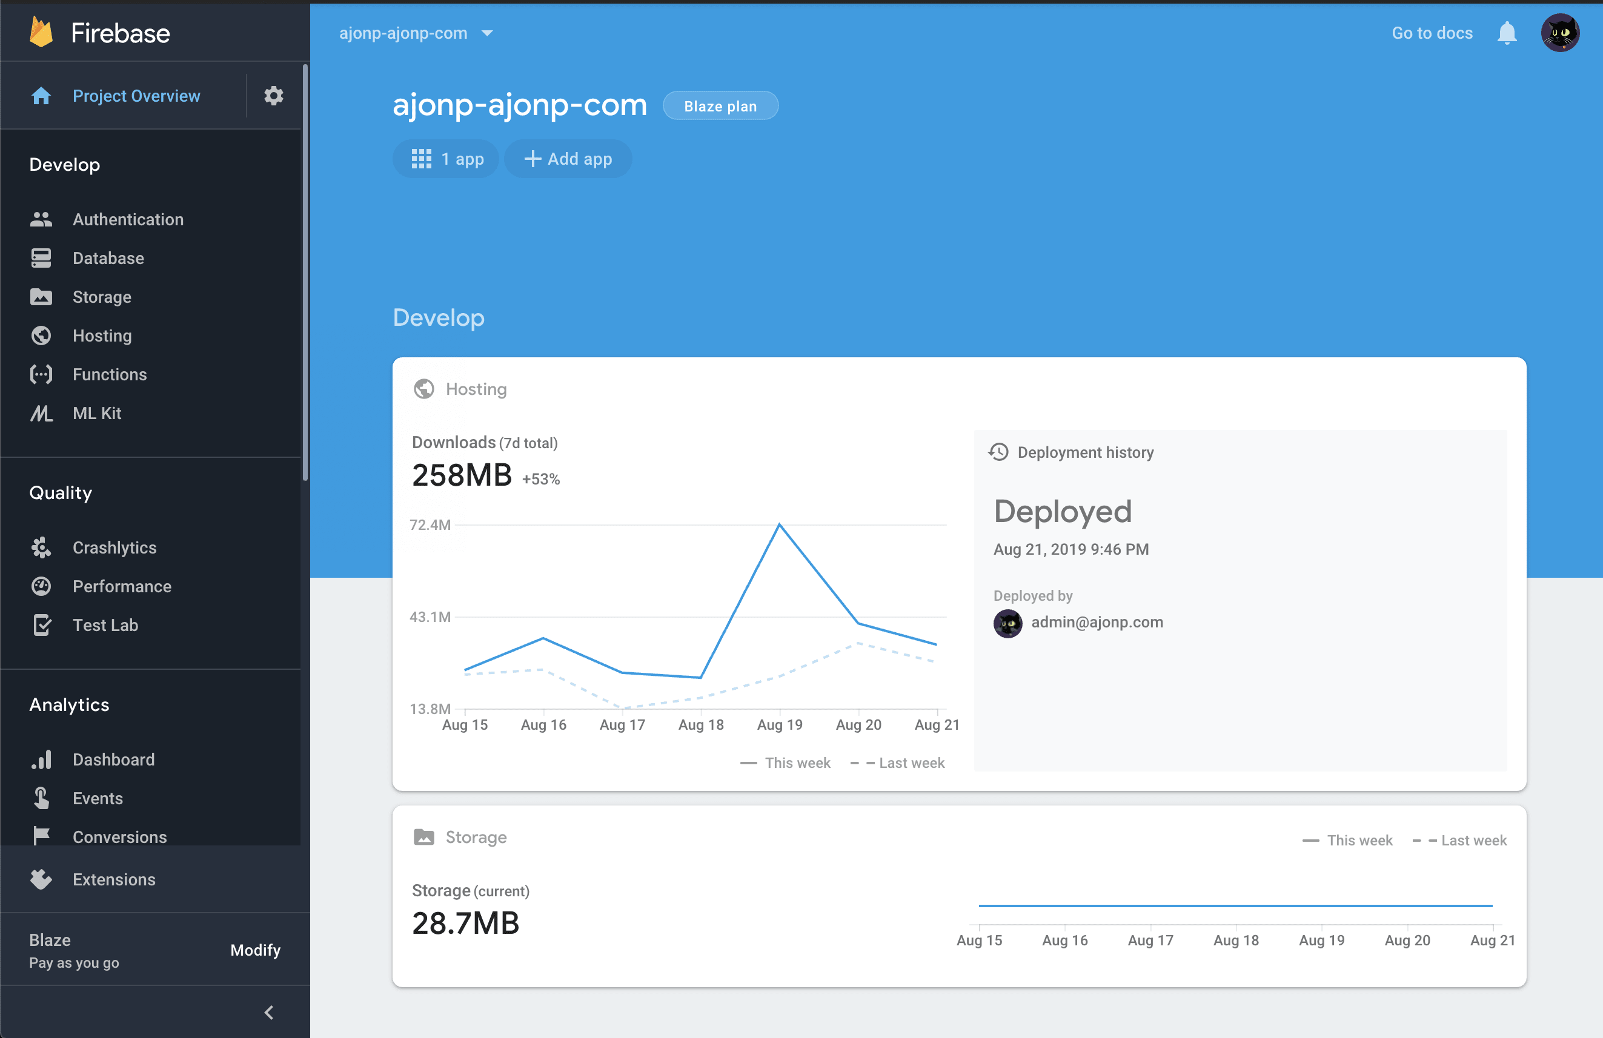Click the Firebase flame logo
Viewport: 1603px width, 1038px height.
41,32
